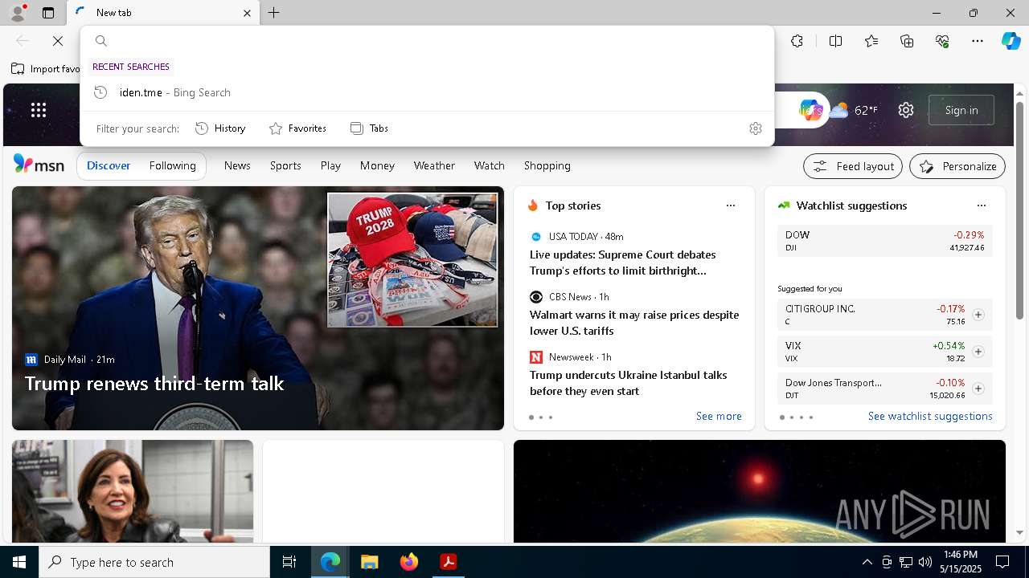Image resolution: width=1029 pixels, height=578 pixels.
Task: Open the Edge profile icon
Action: click(x=18, y=13)
